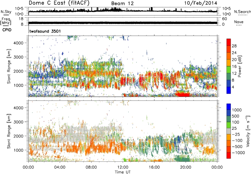Click the "16:00" time tick label
The image size is (251, 174).
coord(154,167)
